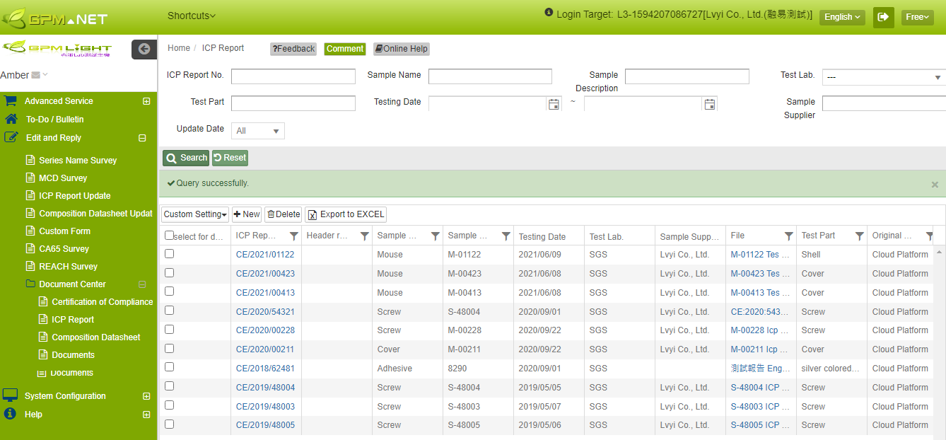Click the ICP Report No. input field
This screenshot has width=946, height=440.
click(x=293, y=76)
